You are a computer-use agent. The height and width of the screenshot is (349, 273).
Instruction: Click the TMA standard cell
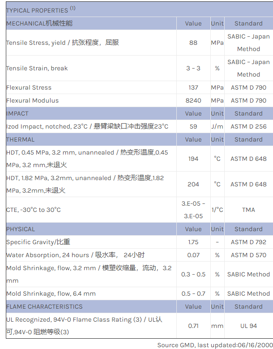[248, 210]
